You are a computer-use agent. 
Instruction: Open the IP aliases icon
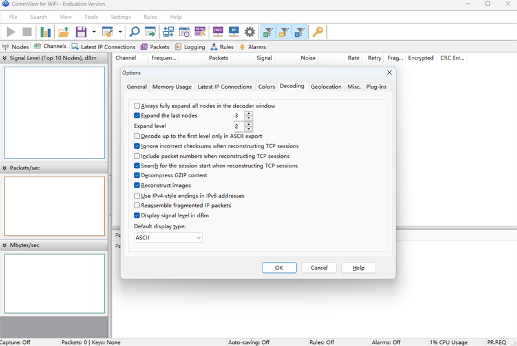click(234, 32)
